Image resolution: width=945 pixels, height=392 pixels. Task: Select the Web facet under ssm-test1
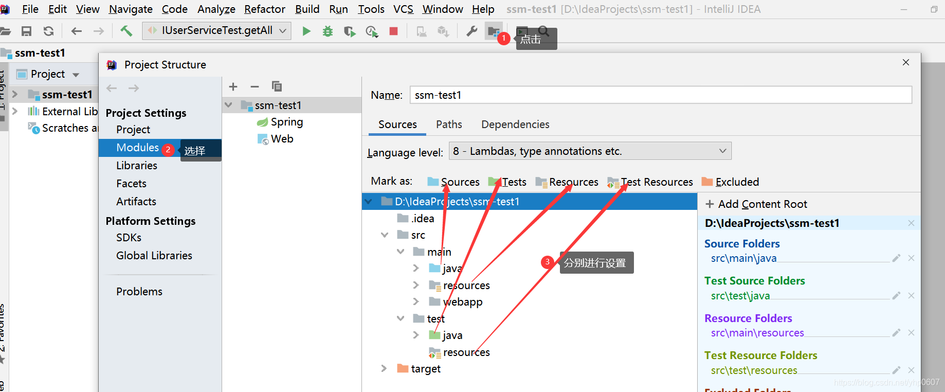click(x=275, y=139)
